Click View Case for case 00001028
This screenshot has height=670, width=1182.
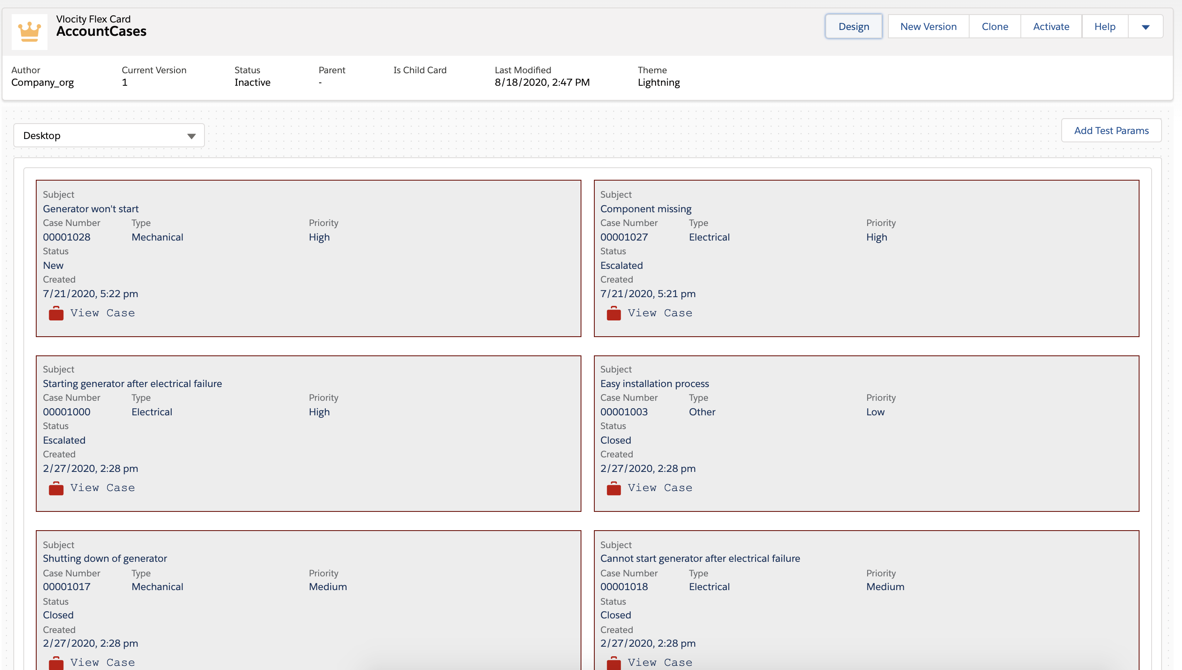point(102,313)
